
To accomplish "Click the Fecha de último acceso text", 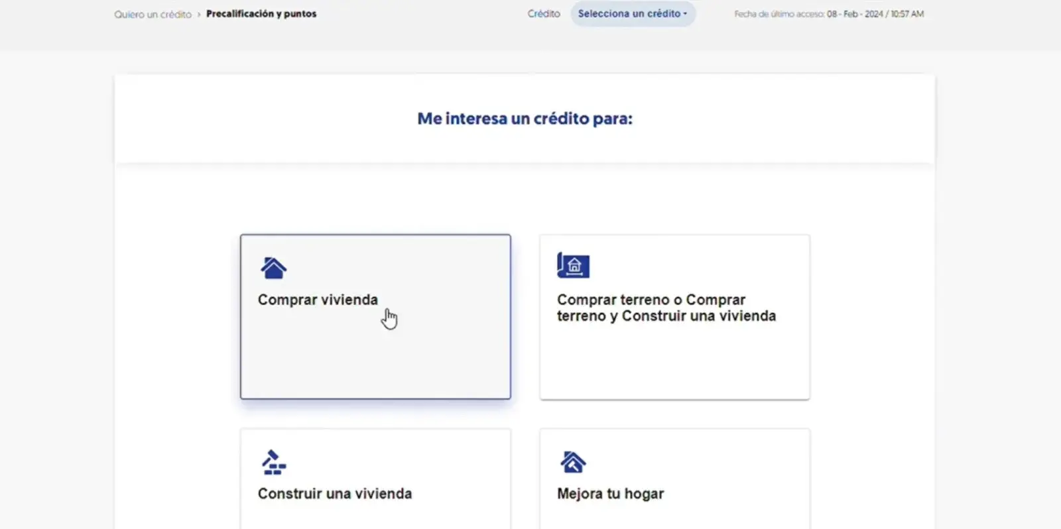I will point(829,14).
